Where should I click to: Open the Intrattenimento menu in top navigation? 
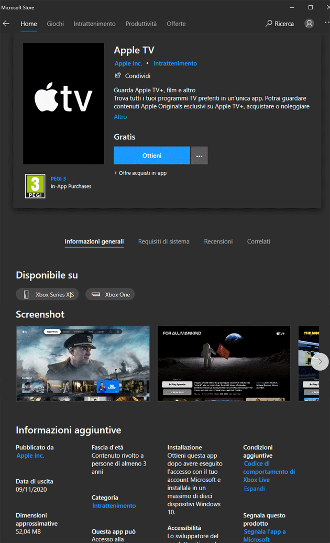94,24
